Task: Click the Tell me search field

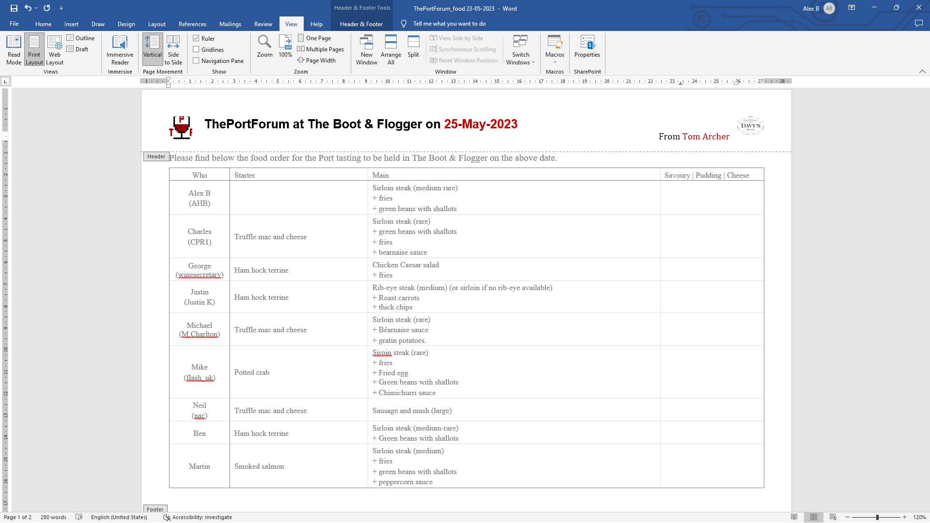Action: coord(449,24)
